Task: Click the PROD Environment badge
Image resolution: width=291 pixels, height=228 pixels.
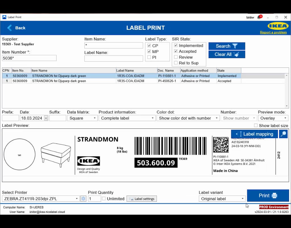Action: click(x=274, y=207)
